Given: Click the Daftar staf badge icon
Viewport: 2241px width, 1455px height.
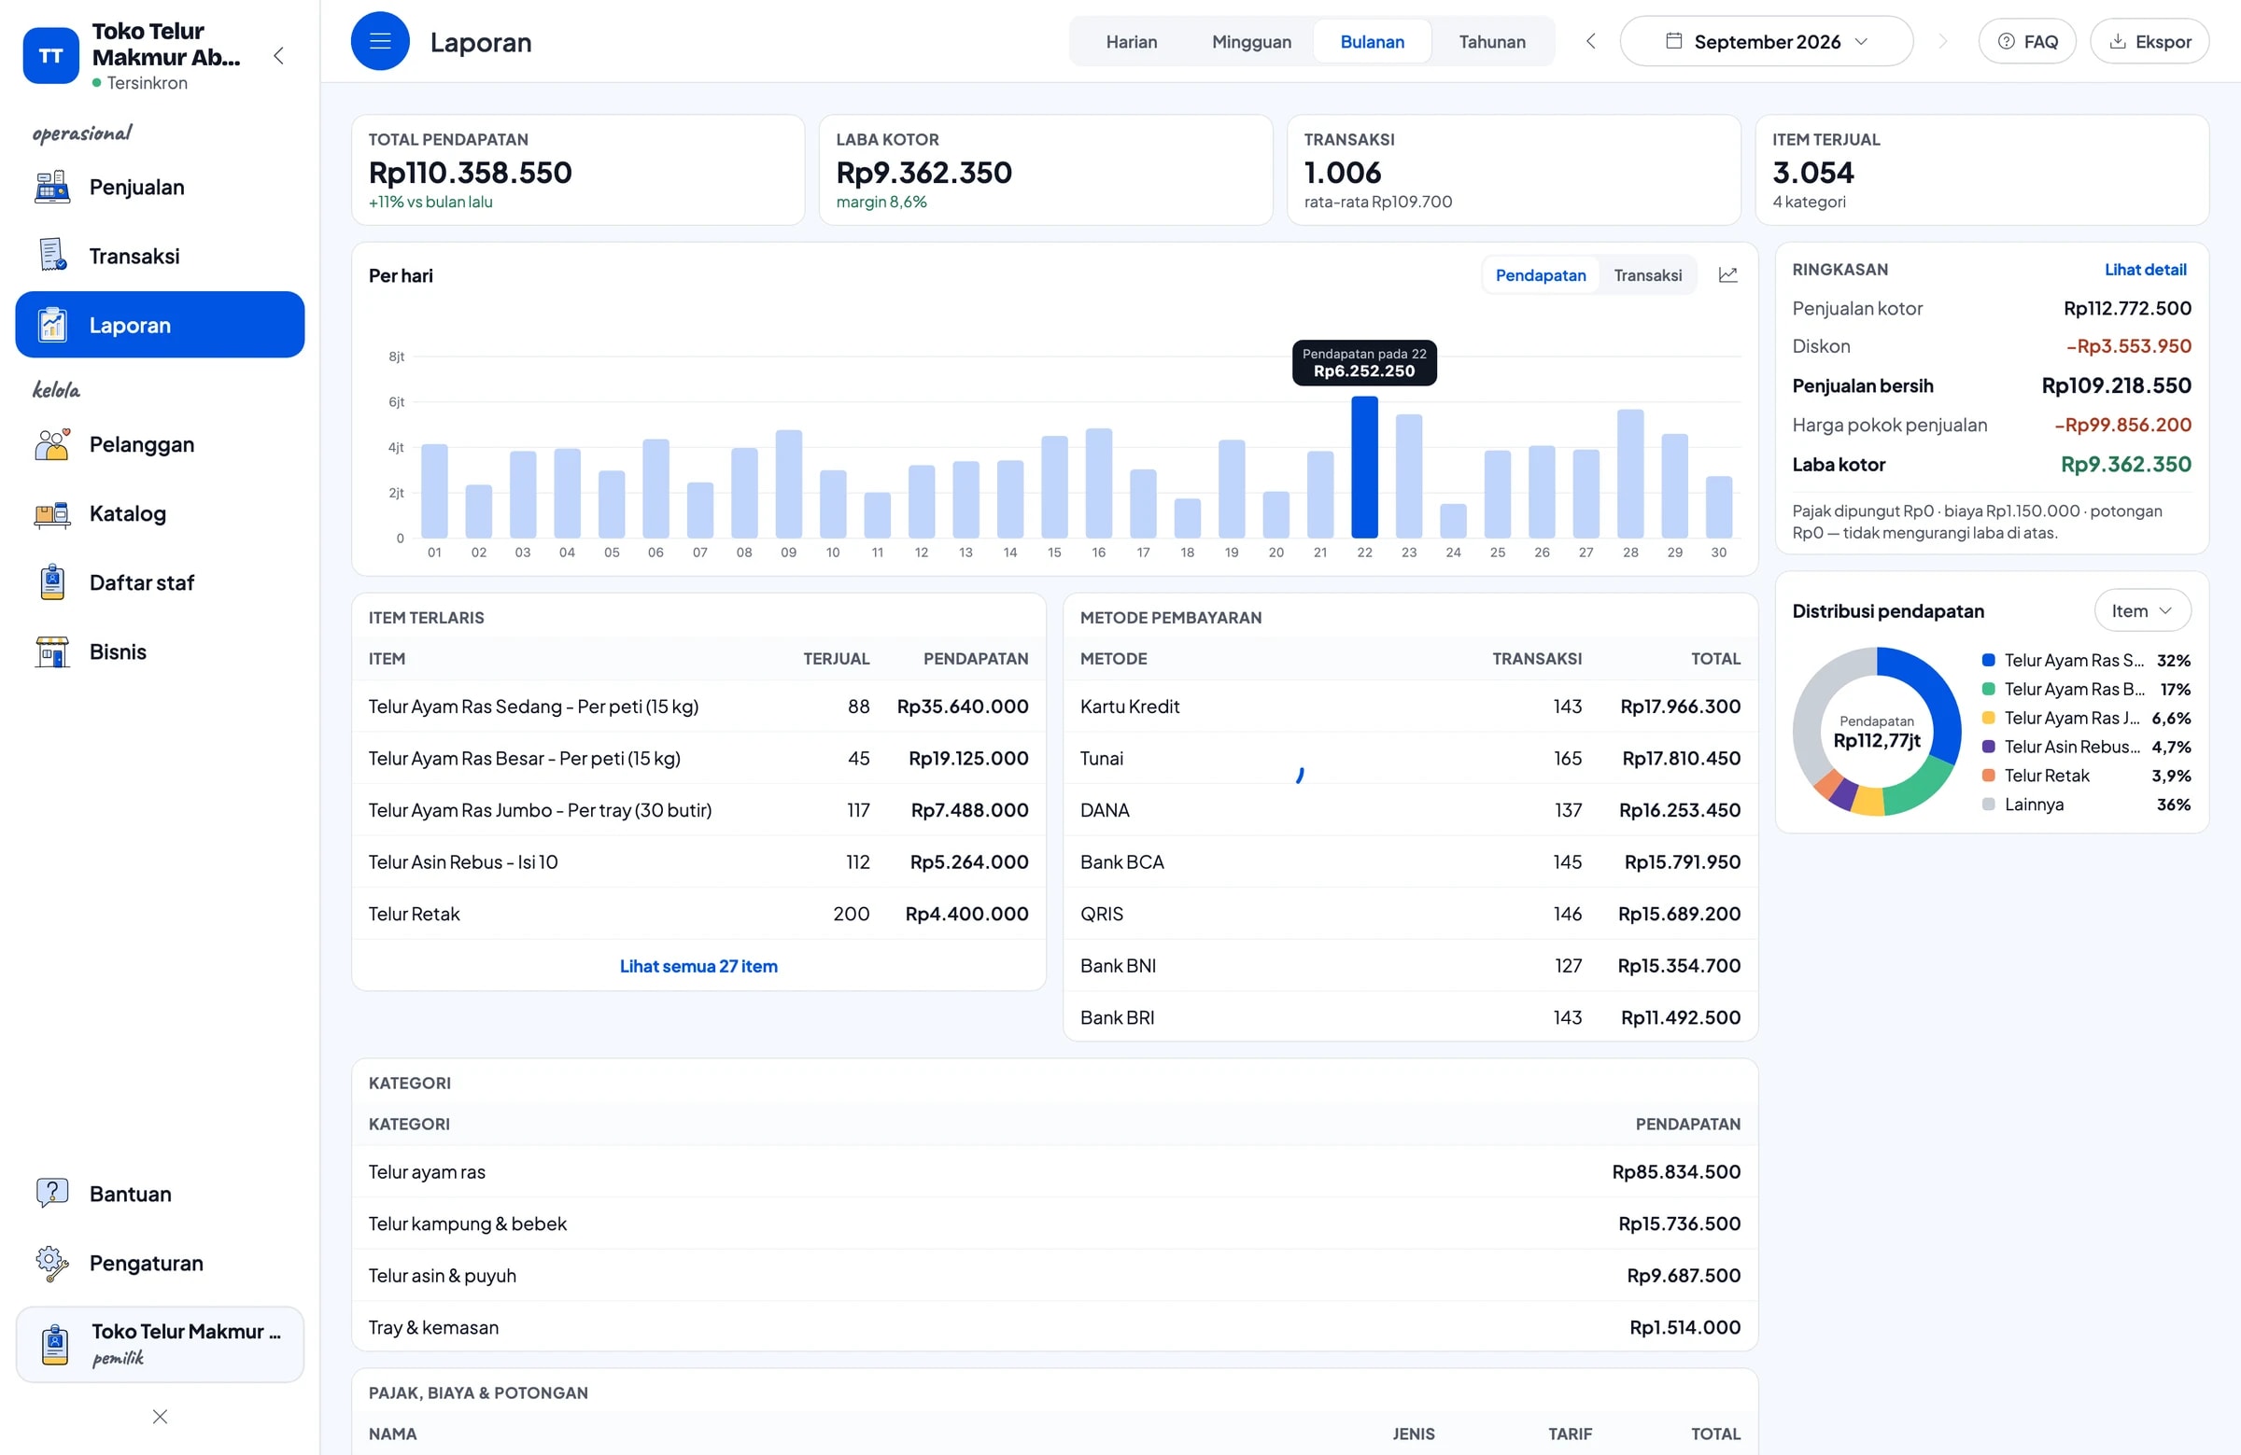Looking at the screenshot, I should (51, 582).
